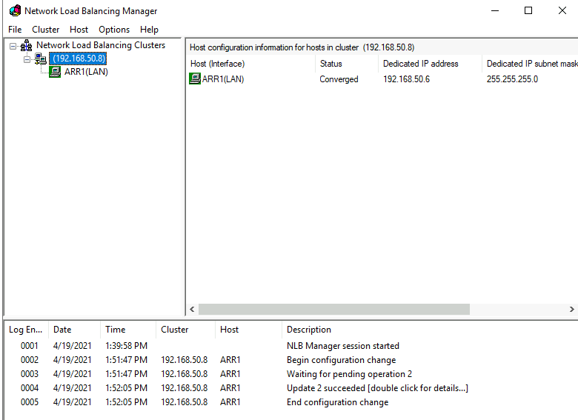Select Network Load Balancing Clusters tree label
Screen dimensions: 578x420
point(101,45)
